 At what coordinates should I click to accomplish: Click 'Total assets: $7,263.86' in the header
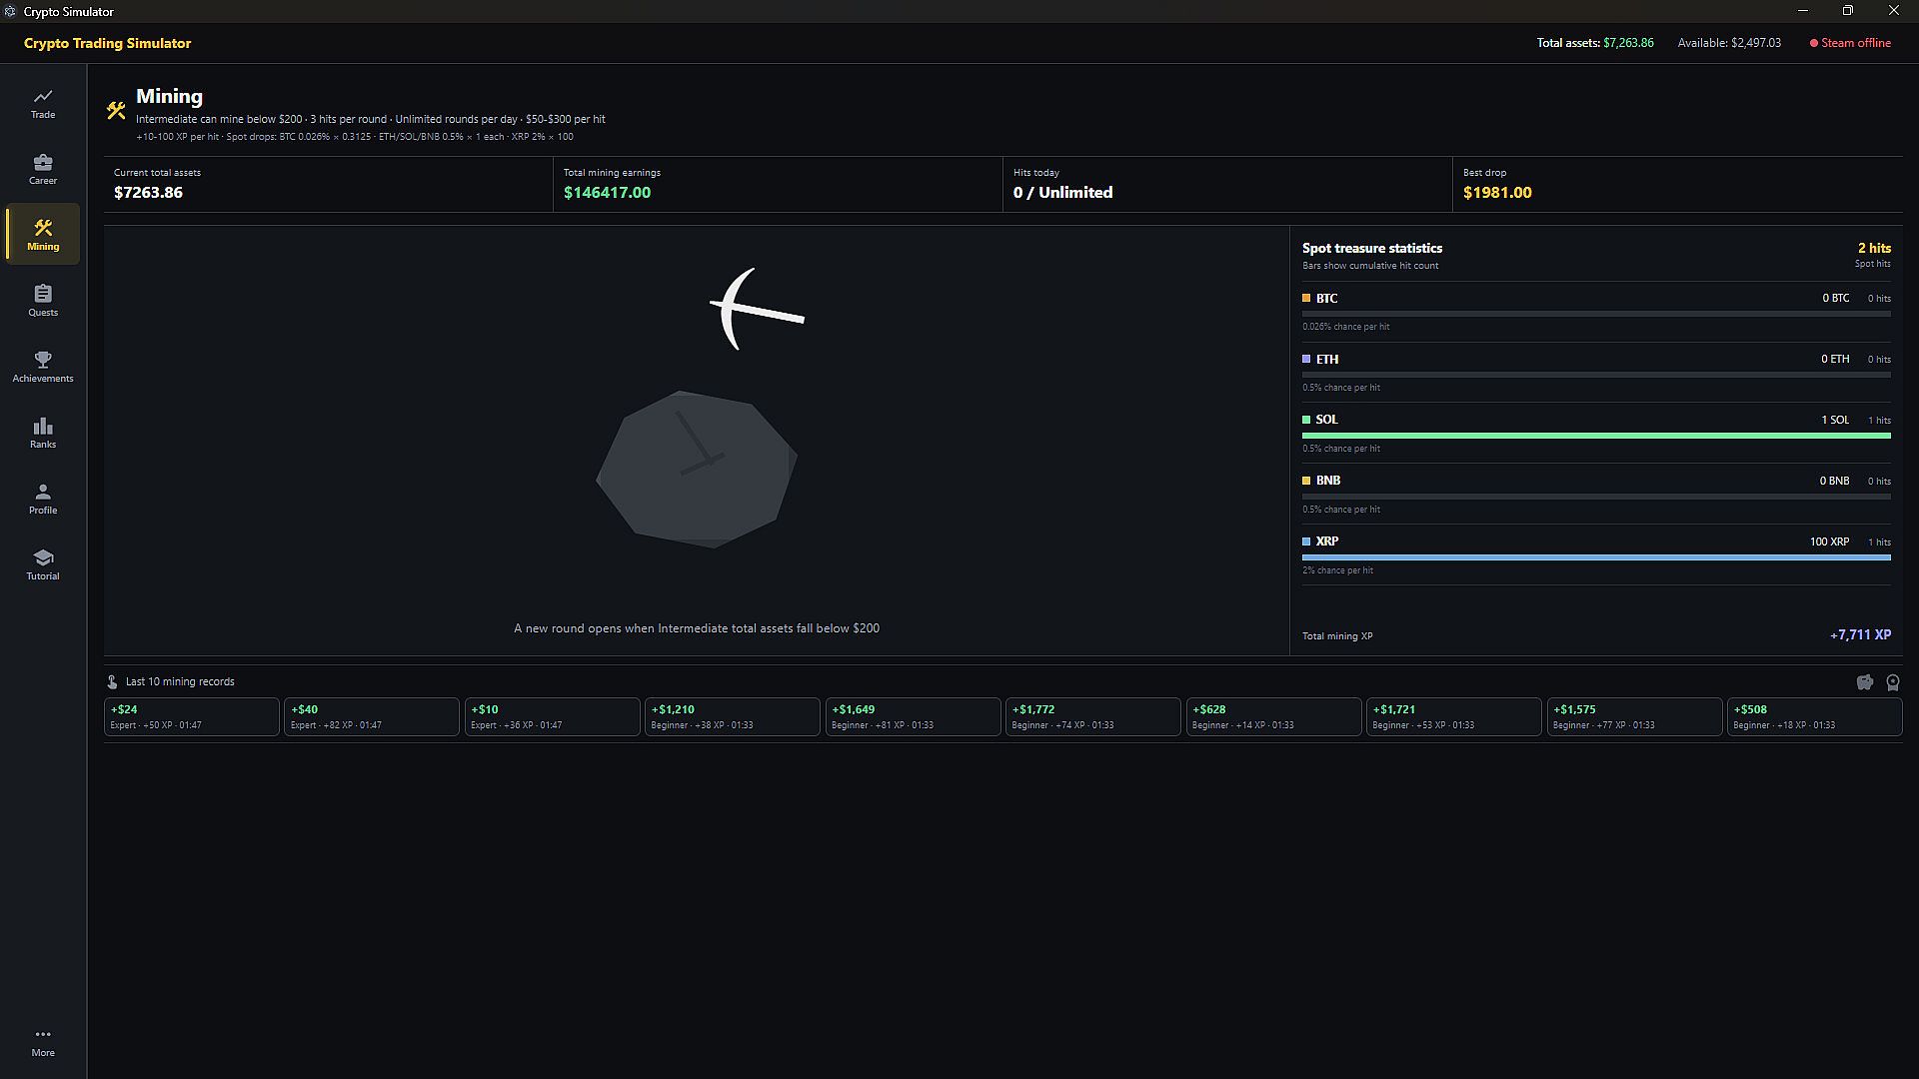pos(1595,43)
